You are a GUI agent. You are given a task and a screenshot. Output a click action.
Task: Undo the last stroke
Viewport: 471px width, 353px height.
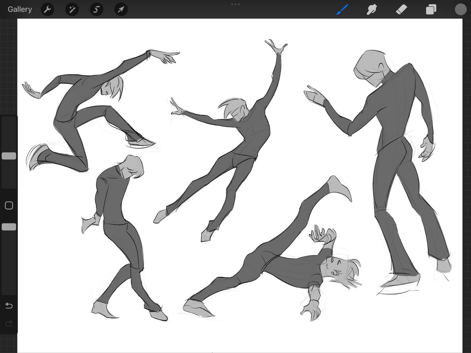9,306
